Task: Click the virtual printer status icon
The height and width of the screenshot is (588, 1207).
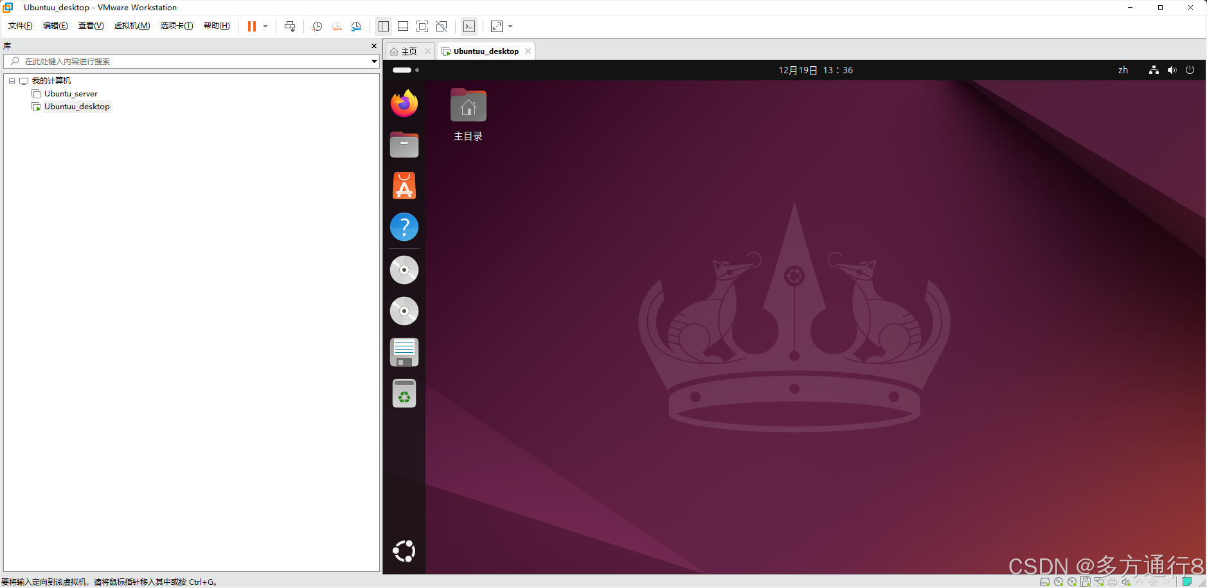Action: coord(1113,582)
